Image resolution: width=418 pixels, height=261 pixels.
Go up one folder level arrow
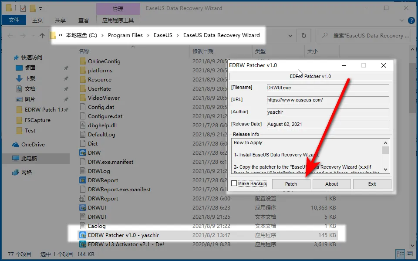coord(42,35)
